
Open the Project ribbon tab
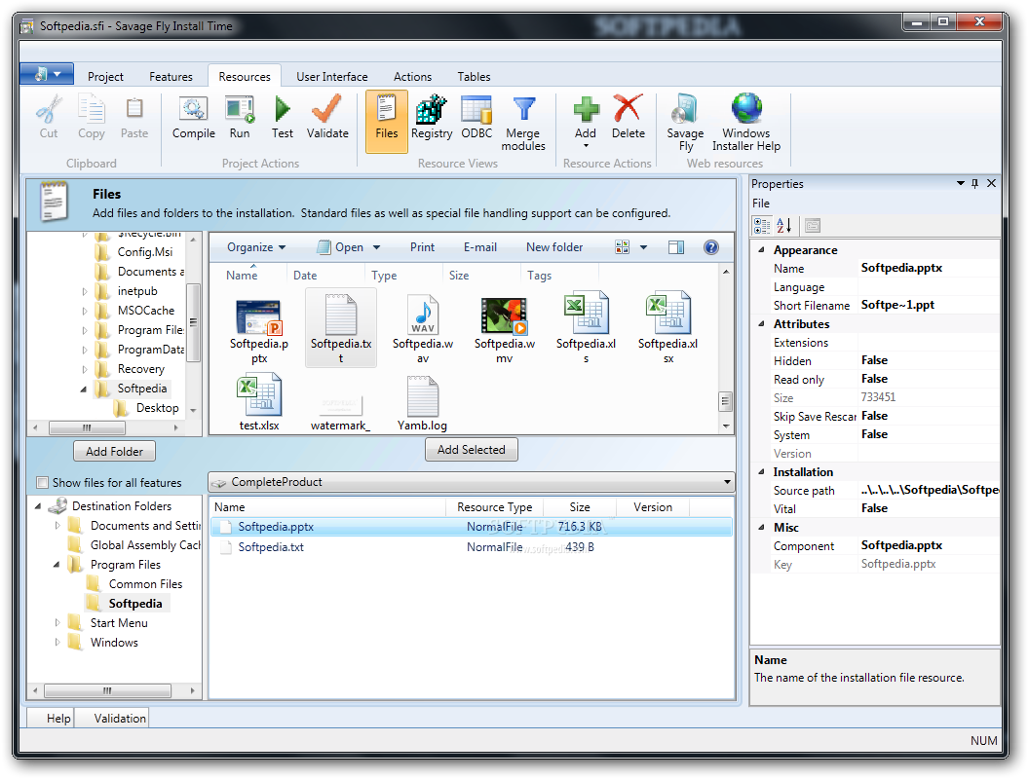click(x=105, y=77)
